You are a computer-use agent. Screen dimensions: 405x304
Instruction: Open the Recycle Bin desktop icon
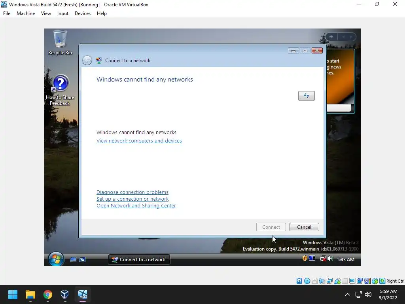coord(60,43)
